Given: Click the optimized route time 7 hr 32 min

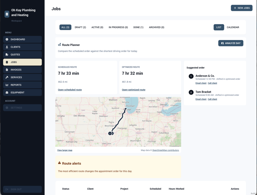Looking at the screenshot, I should point(133,73).
